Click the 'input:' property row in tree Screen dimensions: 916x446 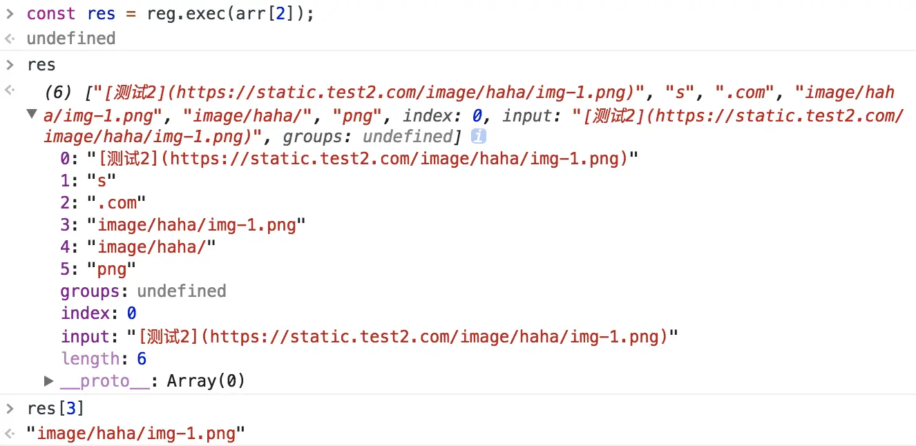370,337
